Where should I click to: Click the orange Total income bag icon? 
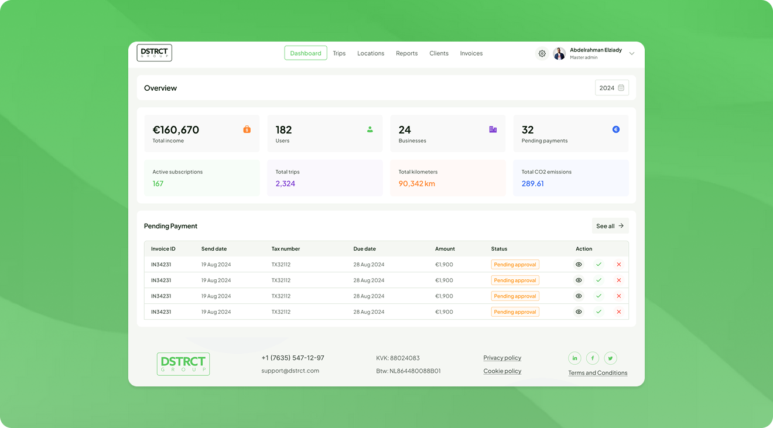pos(247,129)
